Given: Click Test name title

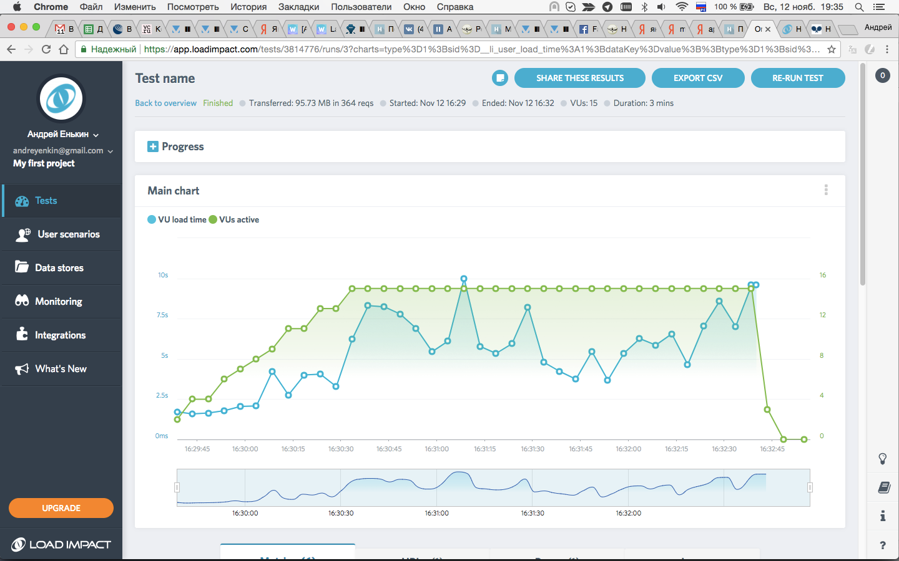Looking at the screenshot, I should [165, 79].
